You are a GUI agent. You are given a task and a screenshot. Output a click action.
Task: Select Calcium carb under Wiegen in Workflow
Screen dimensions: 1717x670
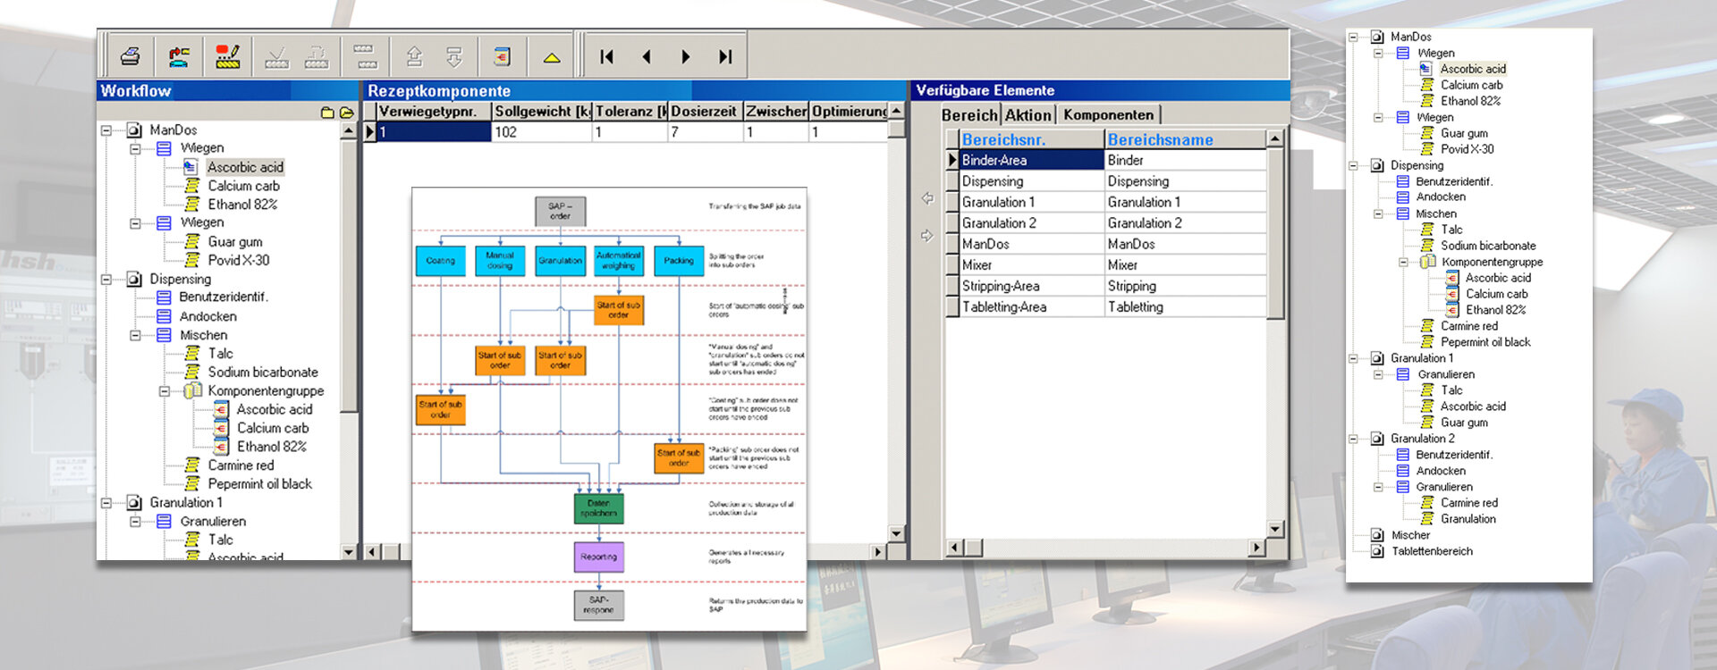(x=243, y=186)
